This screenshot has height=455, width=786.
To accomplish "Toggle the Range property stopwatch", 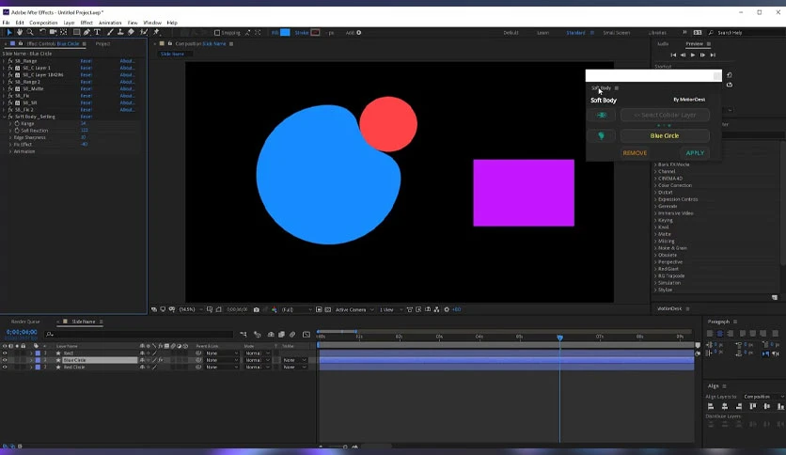I will coord(17,123).
